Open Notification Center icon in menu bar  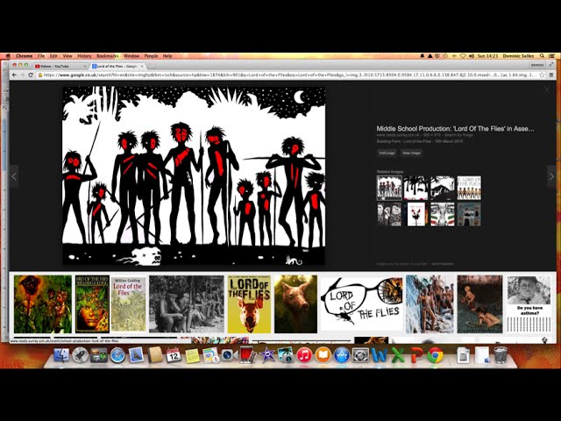point(552,56)
